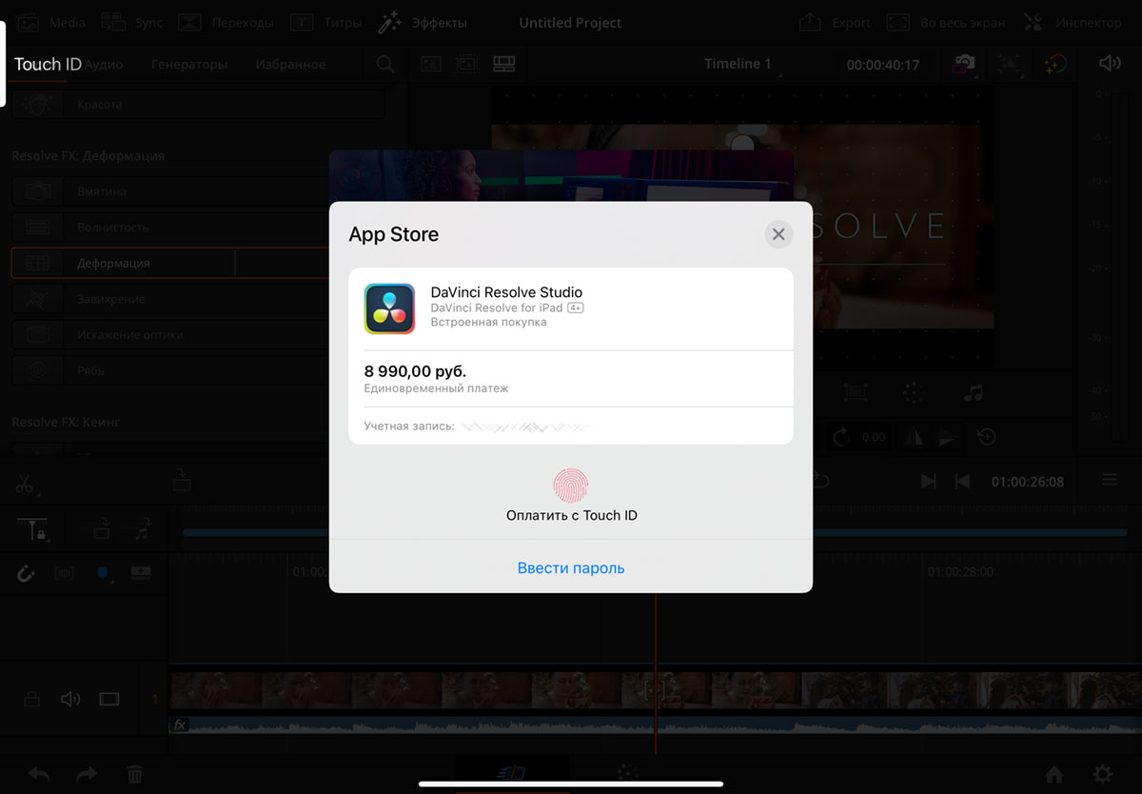Click the DaVinci Resolve Studio app icon
Screen dimensions: 1142x794
click(x=389, y=308)
